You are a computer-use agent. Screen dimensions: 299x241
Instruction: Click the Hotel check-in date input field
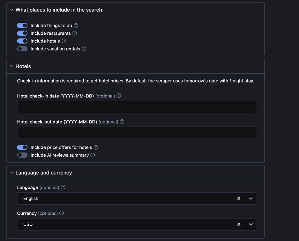(x=137, y=107)
